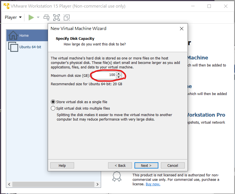Minimize the VMware Player window

[193, 6]
